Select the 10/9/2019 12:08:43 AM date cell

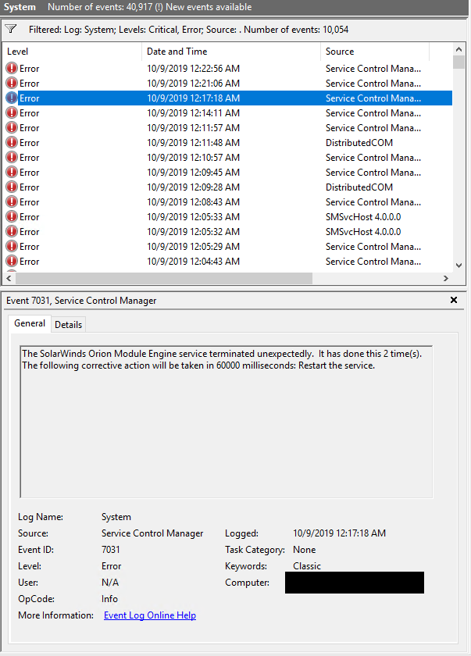click(x=193, y=202)
